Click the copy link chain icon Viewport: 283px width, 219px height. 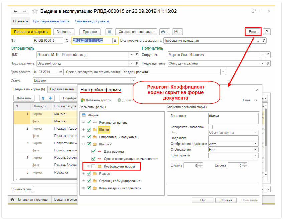click(x=254, y=11)
